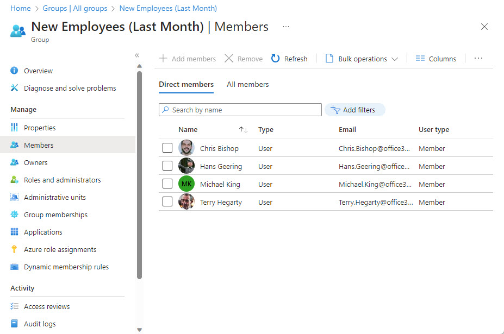The height and width of the screenshot is (334, 504).
Task: Click Michael King's MK avatar
Action: pos(186,184)
